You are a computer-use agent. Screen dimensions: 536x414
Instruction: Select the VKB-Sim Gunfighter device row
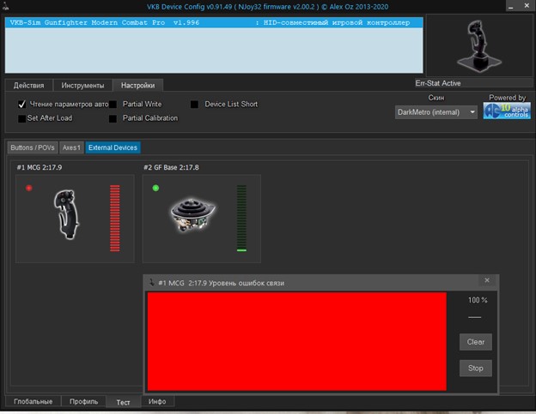tap(214, 22)
